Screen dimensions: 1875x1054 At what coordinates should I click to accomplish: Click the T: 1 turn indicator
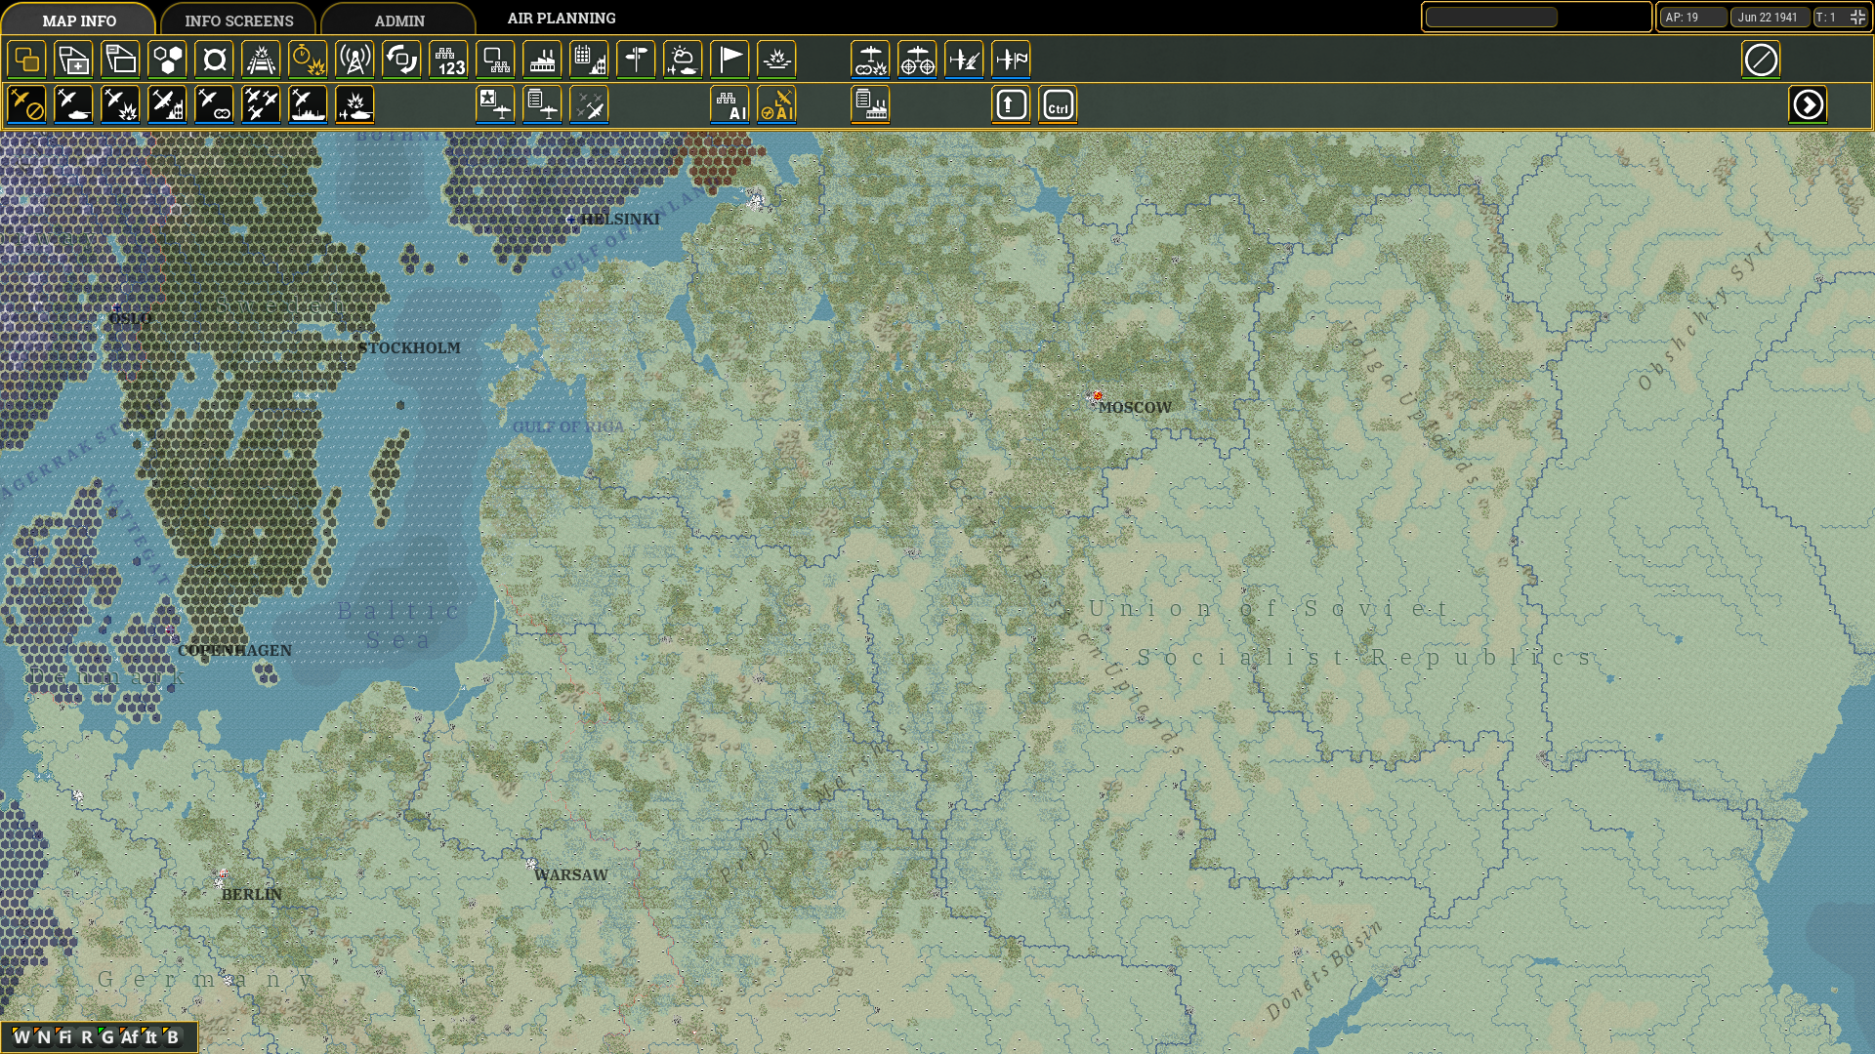pyautogui.click(x=1828, y=17)
